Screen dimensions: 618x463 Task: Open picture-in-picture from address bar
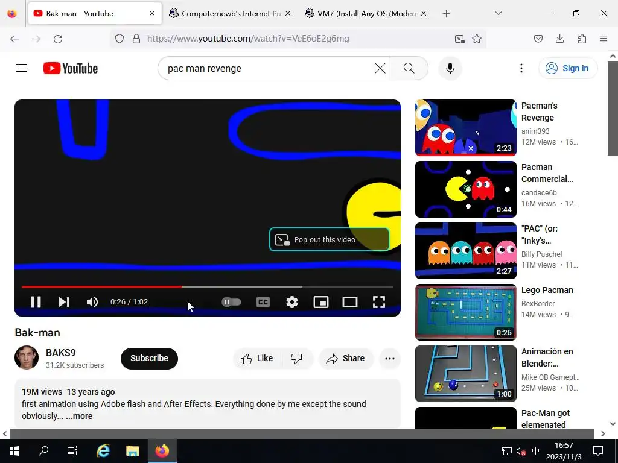[x=459, y=39]
